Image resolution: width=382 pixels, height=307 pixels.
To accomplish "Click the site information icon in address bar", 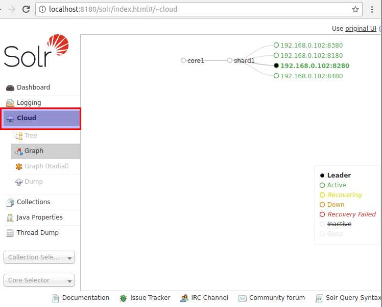I will pos(42,9).
